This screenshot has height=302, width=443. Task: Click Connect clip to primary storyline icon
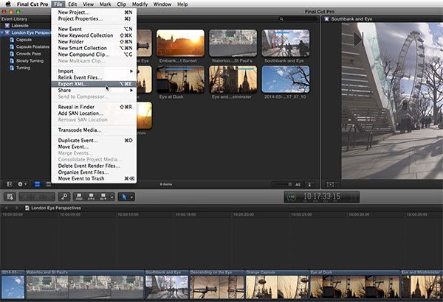point(79,197)
